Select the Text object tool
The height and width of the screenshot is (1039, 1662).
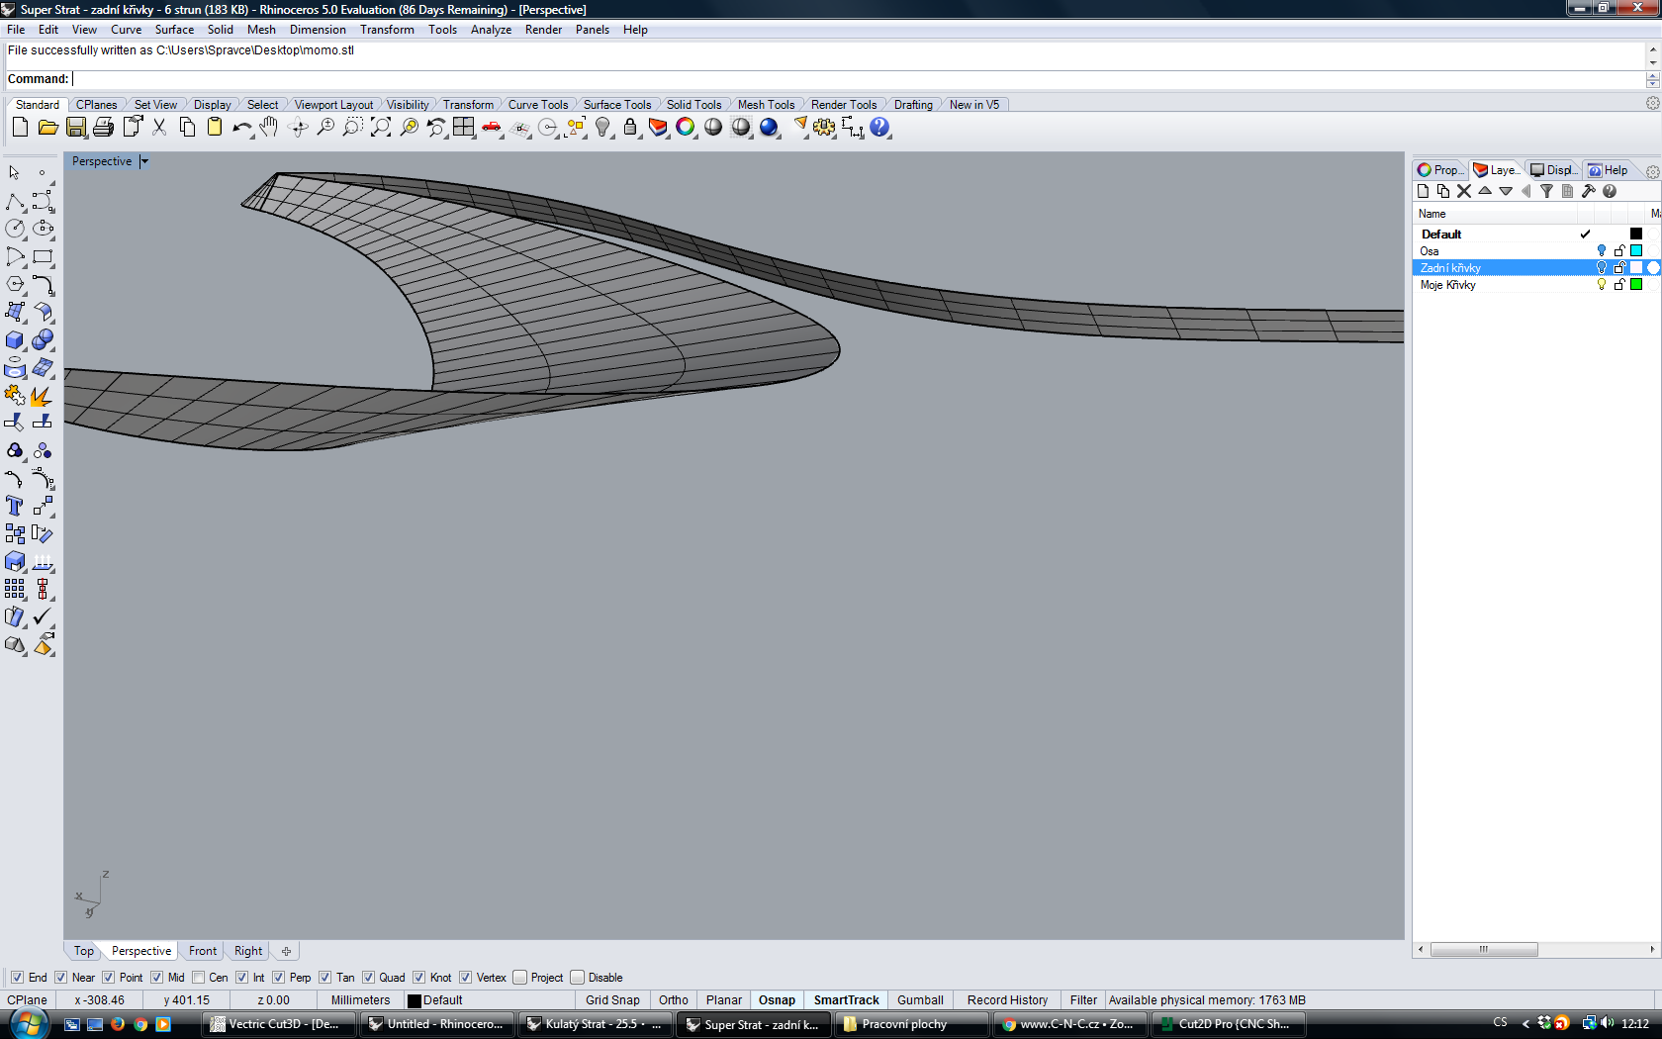coord(15,507)
